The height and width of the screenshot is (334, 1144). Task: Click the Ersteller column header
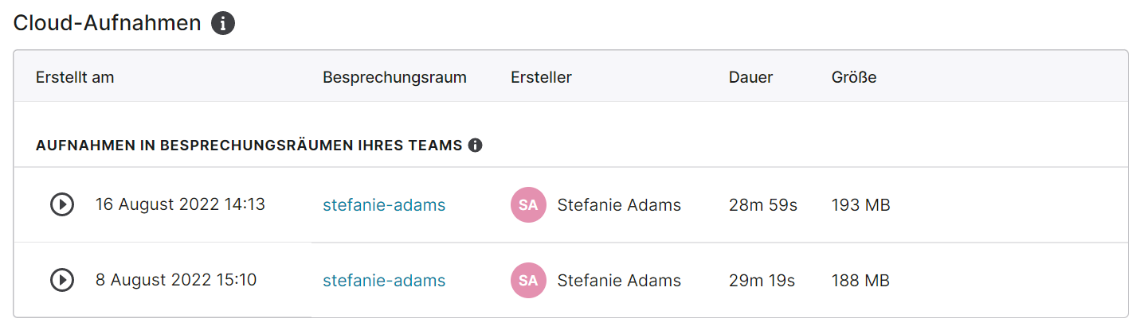[542, 77]
